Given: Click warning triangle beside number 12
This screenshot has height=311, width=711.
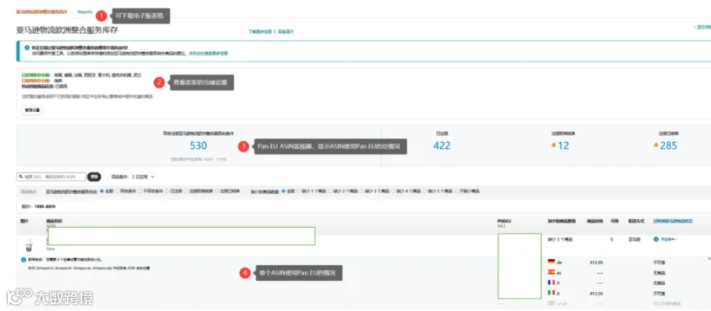Looking at the screenshot, I should (x=554, y=145).
